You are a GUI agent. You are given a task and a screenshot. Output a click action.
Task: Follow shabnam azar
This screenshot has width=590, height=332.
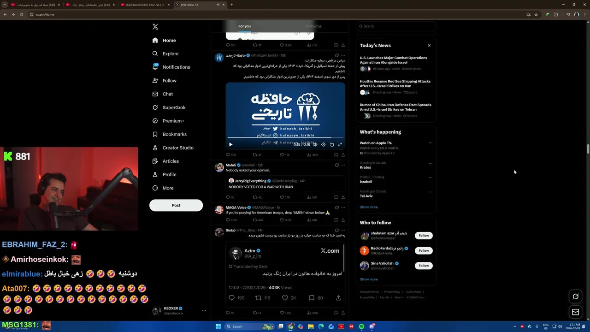(424, 236)
